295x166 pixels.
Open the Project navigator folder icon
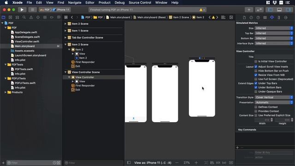pos(3,18)
